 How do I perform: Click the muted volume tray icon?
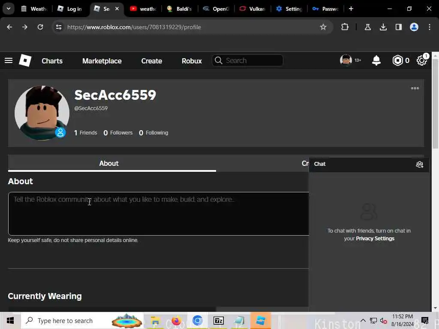coord(383,321)
